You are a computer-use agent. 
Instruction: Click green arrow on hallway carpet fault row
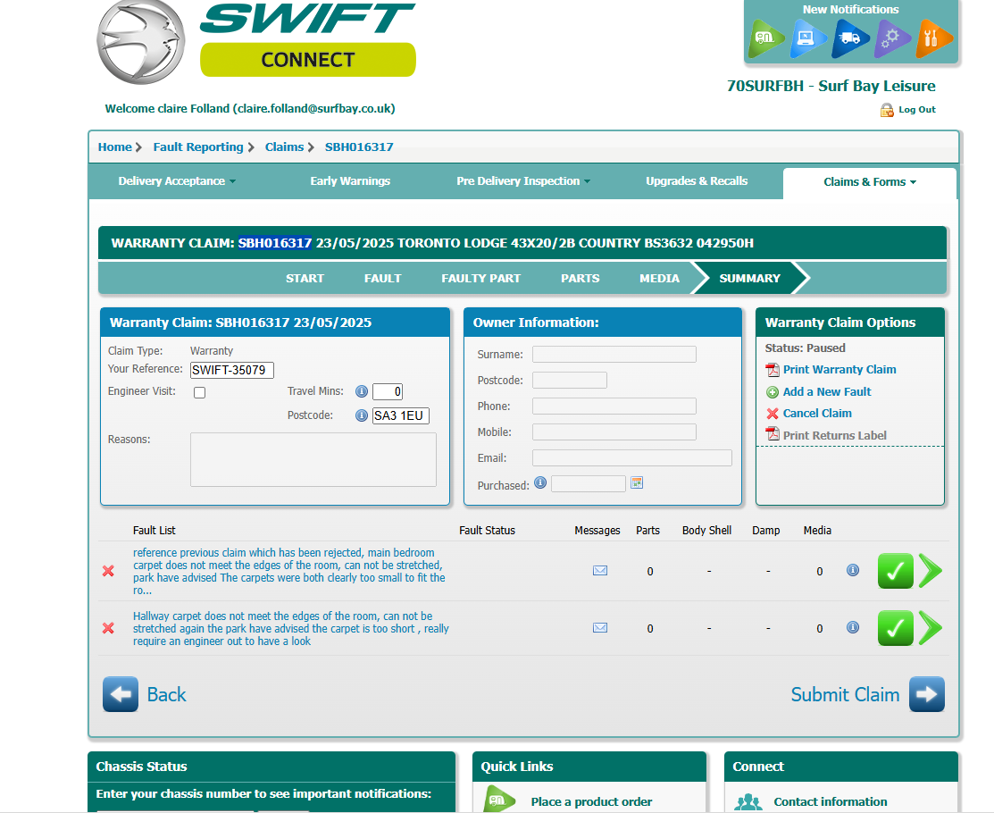pos(931,628)
